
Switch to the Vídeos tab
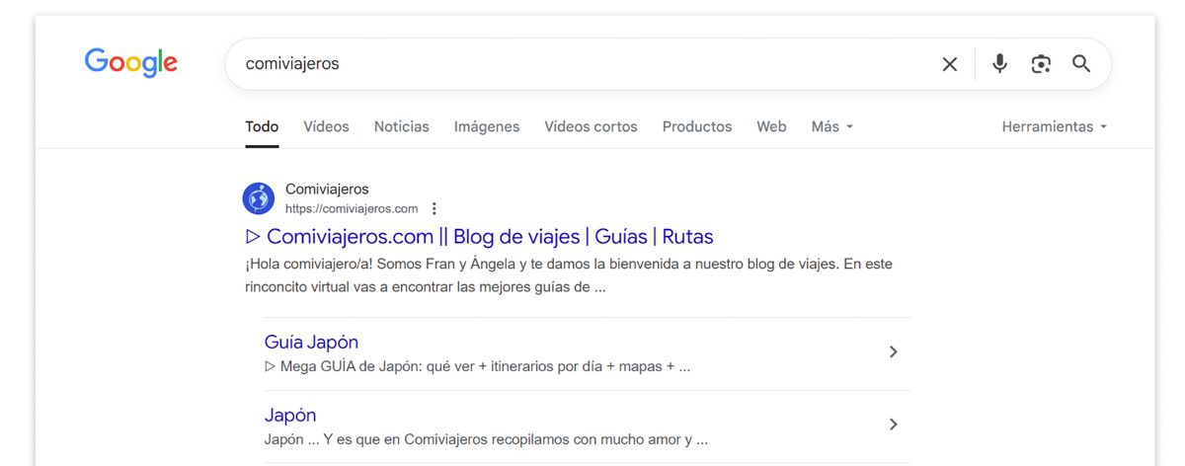tap(326, 126)
